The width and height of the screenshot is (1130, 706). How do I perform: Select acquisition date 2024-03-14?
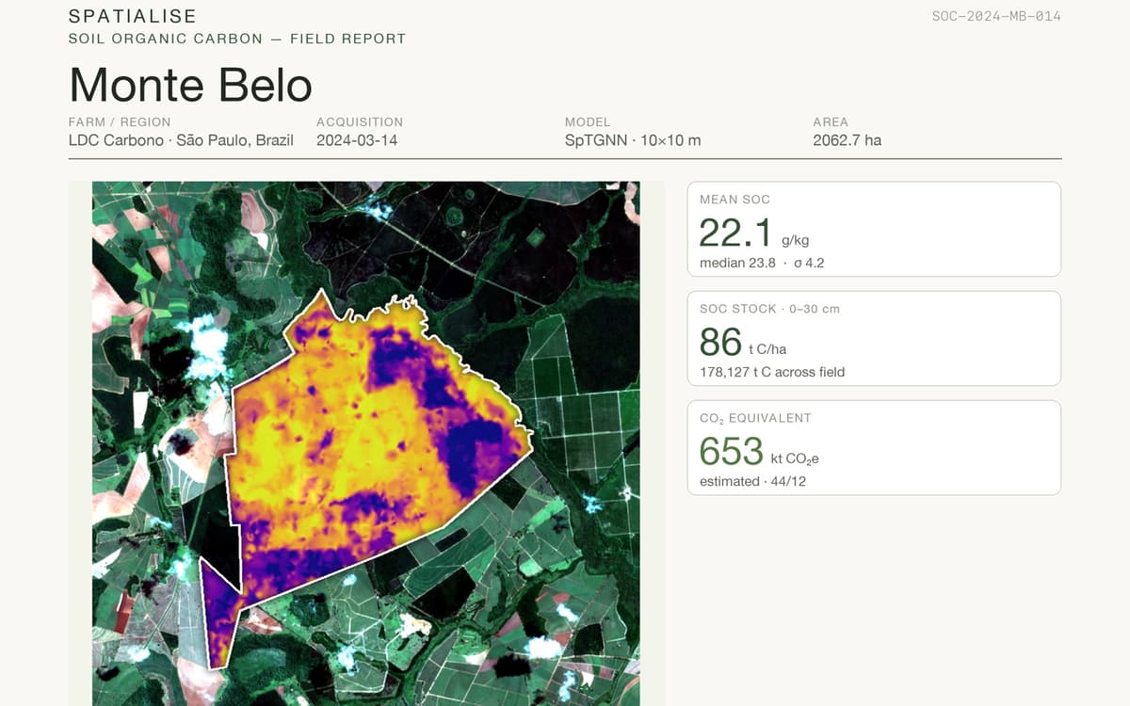(357, 140)
